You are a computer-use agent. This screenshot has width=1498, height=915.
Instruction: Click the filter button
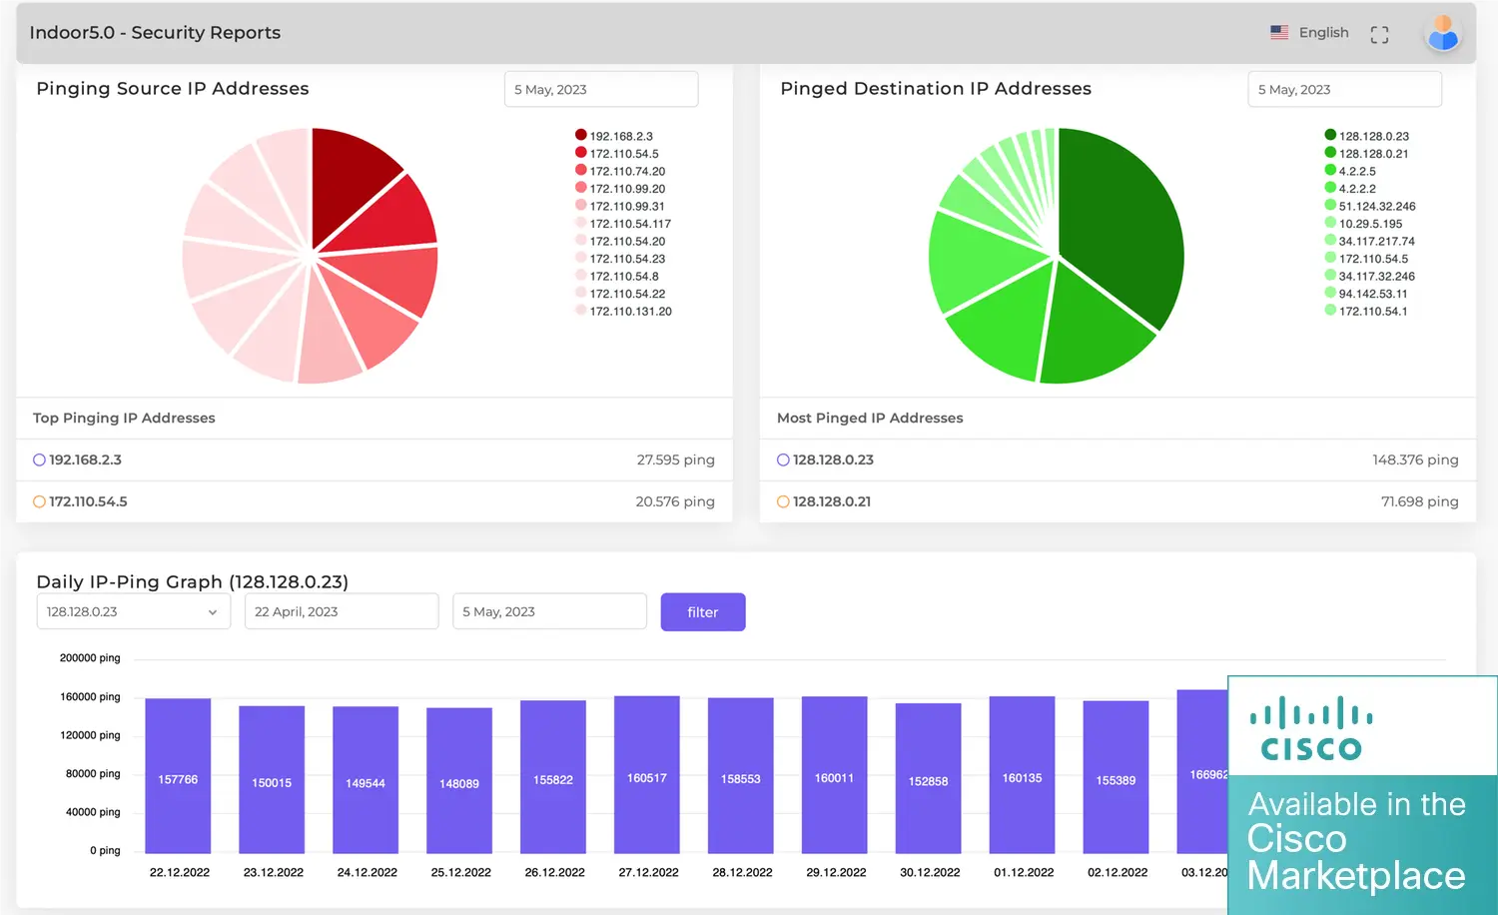(x=702, y=612)
